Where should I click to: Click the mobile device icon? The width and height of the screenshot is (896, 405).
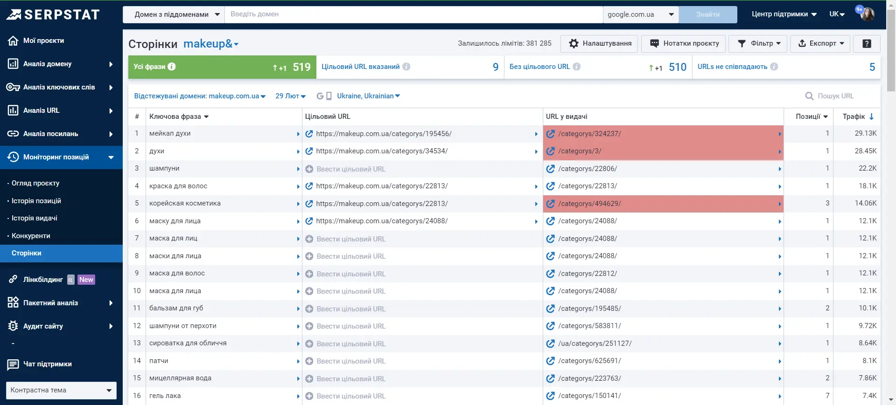click(x=329, y=96)
